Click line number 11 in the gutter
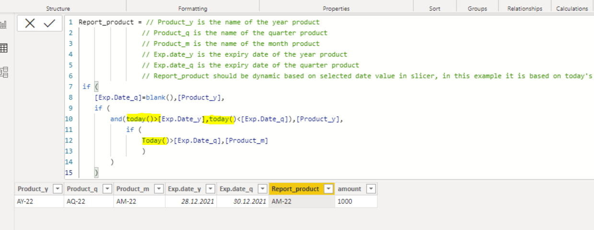 pos(70,130)
